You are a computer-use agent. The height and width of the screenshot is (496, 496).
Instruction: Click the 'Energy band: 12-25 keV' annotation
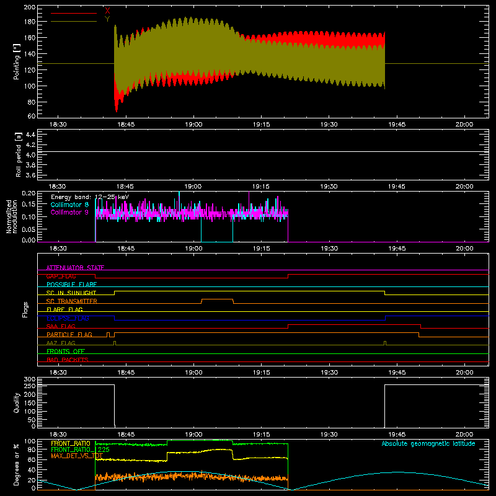click(x=90, y=197)
